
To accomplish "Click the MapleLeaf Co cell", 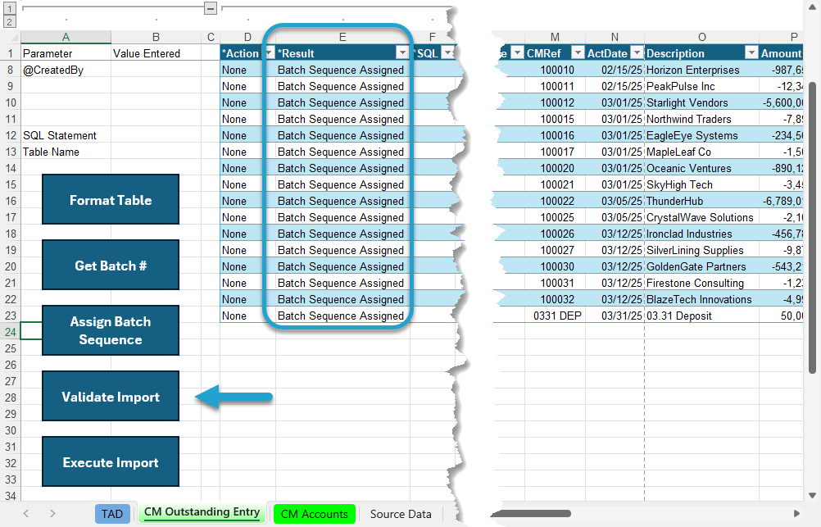I will pyautogui.click(x=701, y=152).
